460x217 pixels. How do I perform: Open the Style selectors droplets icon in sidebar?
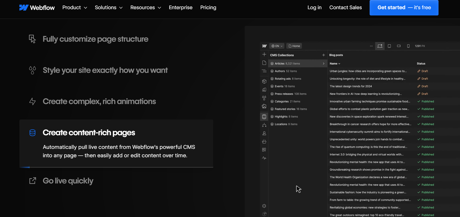tap(264, 98)
